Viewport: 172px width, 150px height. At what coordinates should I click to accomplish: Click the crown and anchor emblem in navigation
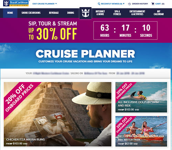[x=85, y=13]
